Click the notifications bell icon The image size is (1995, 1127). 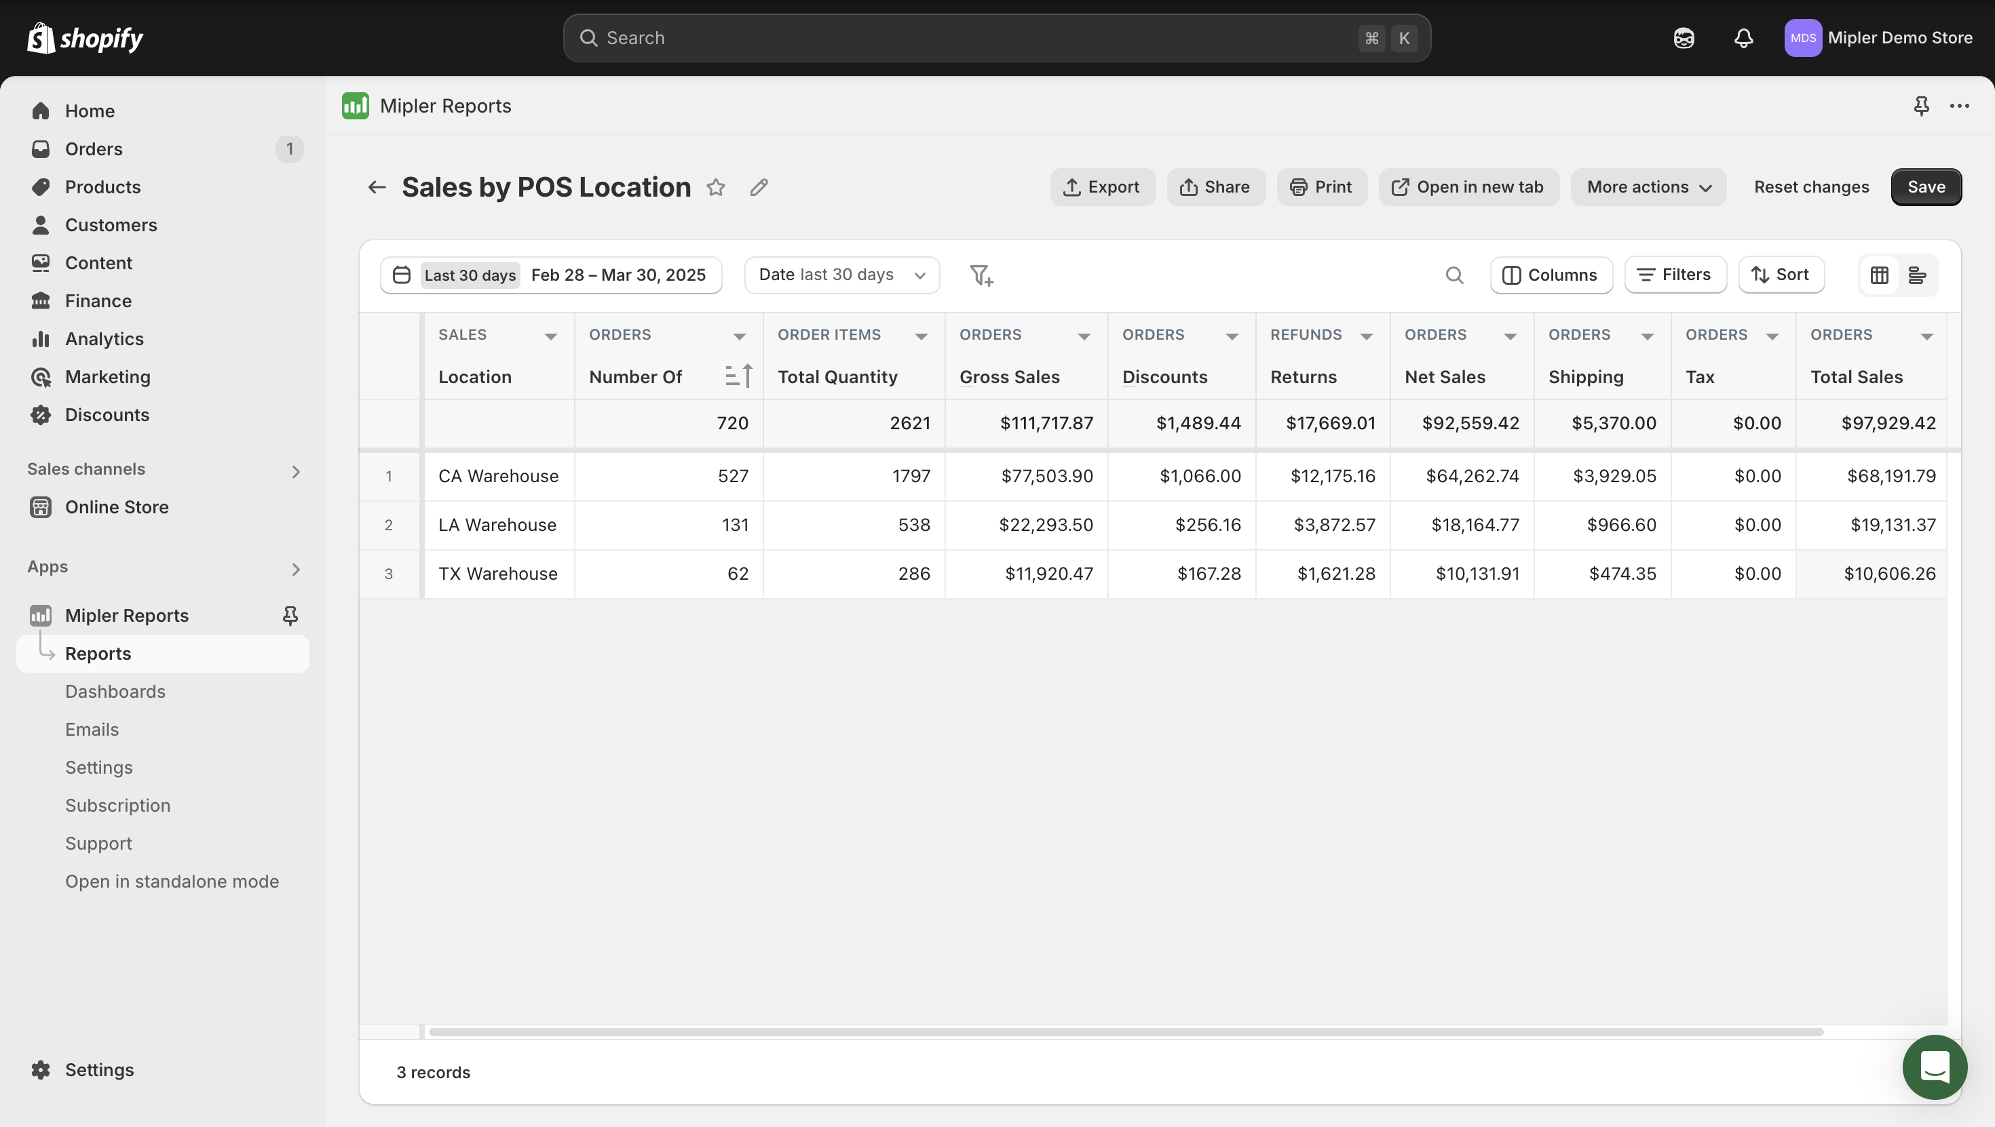tap(1743, 38)
